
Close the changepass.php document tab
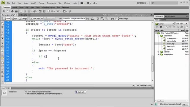[x=17, y=15]
